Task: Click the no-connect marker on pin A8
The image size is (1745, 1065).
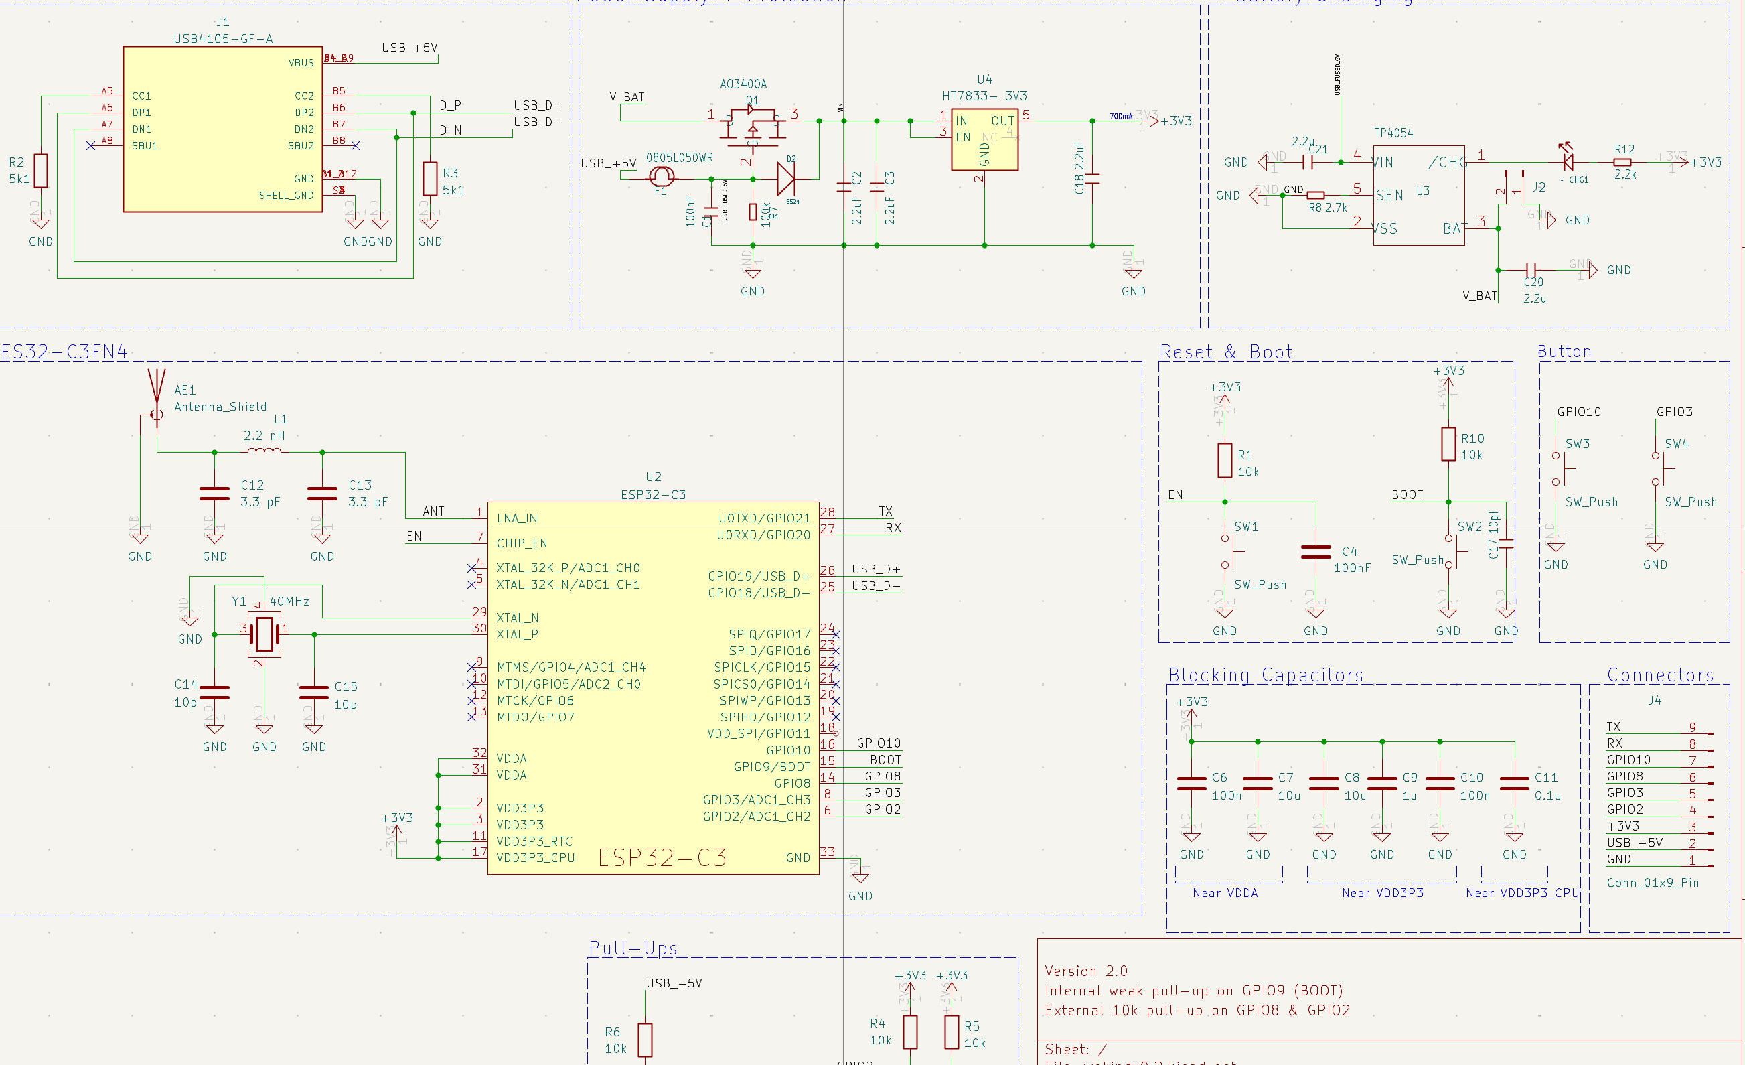Action: [90, 146]
